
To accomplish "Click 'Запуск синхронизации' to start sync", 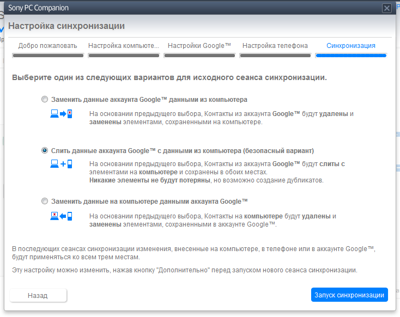I will [349, 295].
